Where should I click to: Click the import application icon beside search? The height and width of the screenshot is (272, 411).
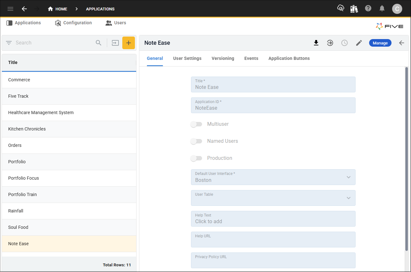pyautogui.click(x=115, y=43)
